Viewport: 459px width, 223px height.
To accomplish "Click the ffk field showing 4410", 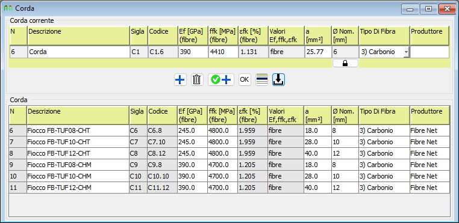I will (223, 52).
